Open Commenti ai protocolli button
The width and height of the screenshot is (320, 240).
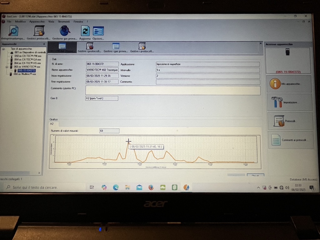[x=290, y=140]
